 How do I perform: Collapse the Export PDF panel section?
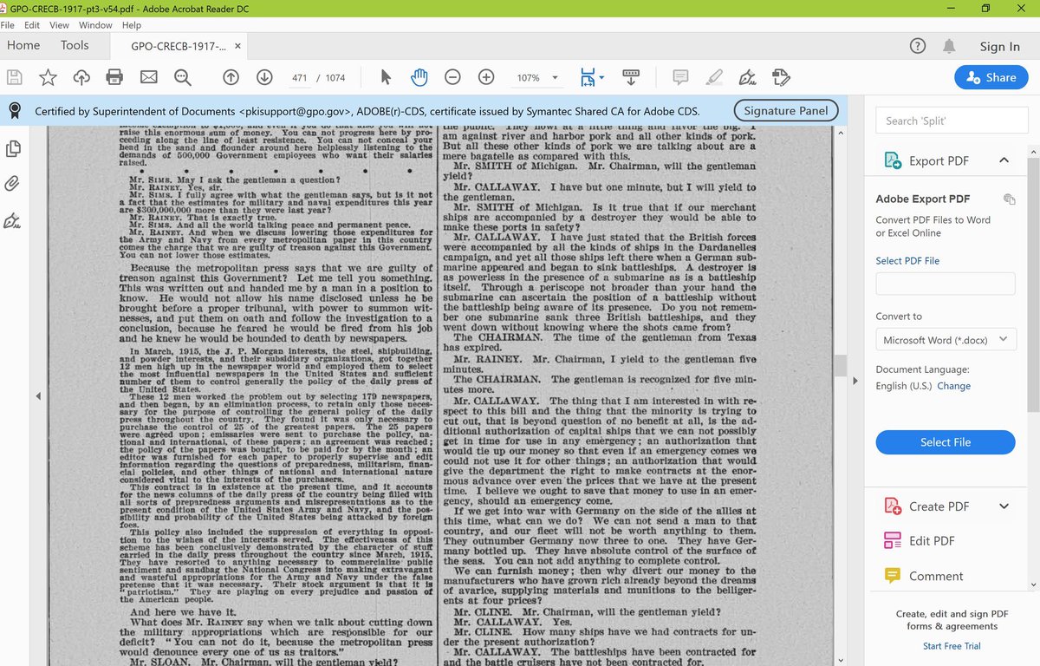click(1004, 160)
